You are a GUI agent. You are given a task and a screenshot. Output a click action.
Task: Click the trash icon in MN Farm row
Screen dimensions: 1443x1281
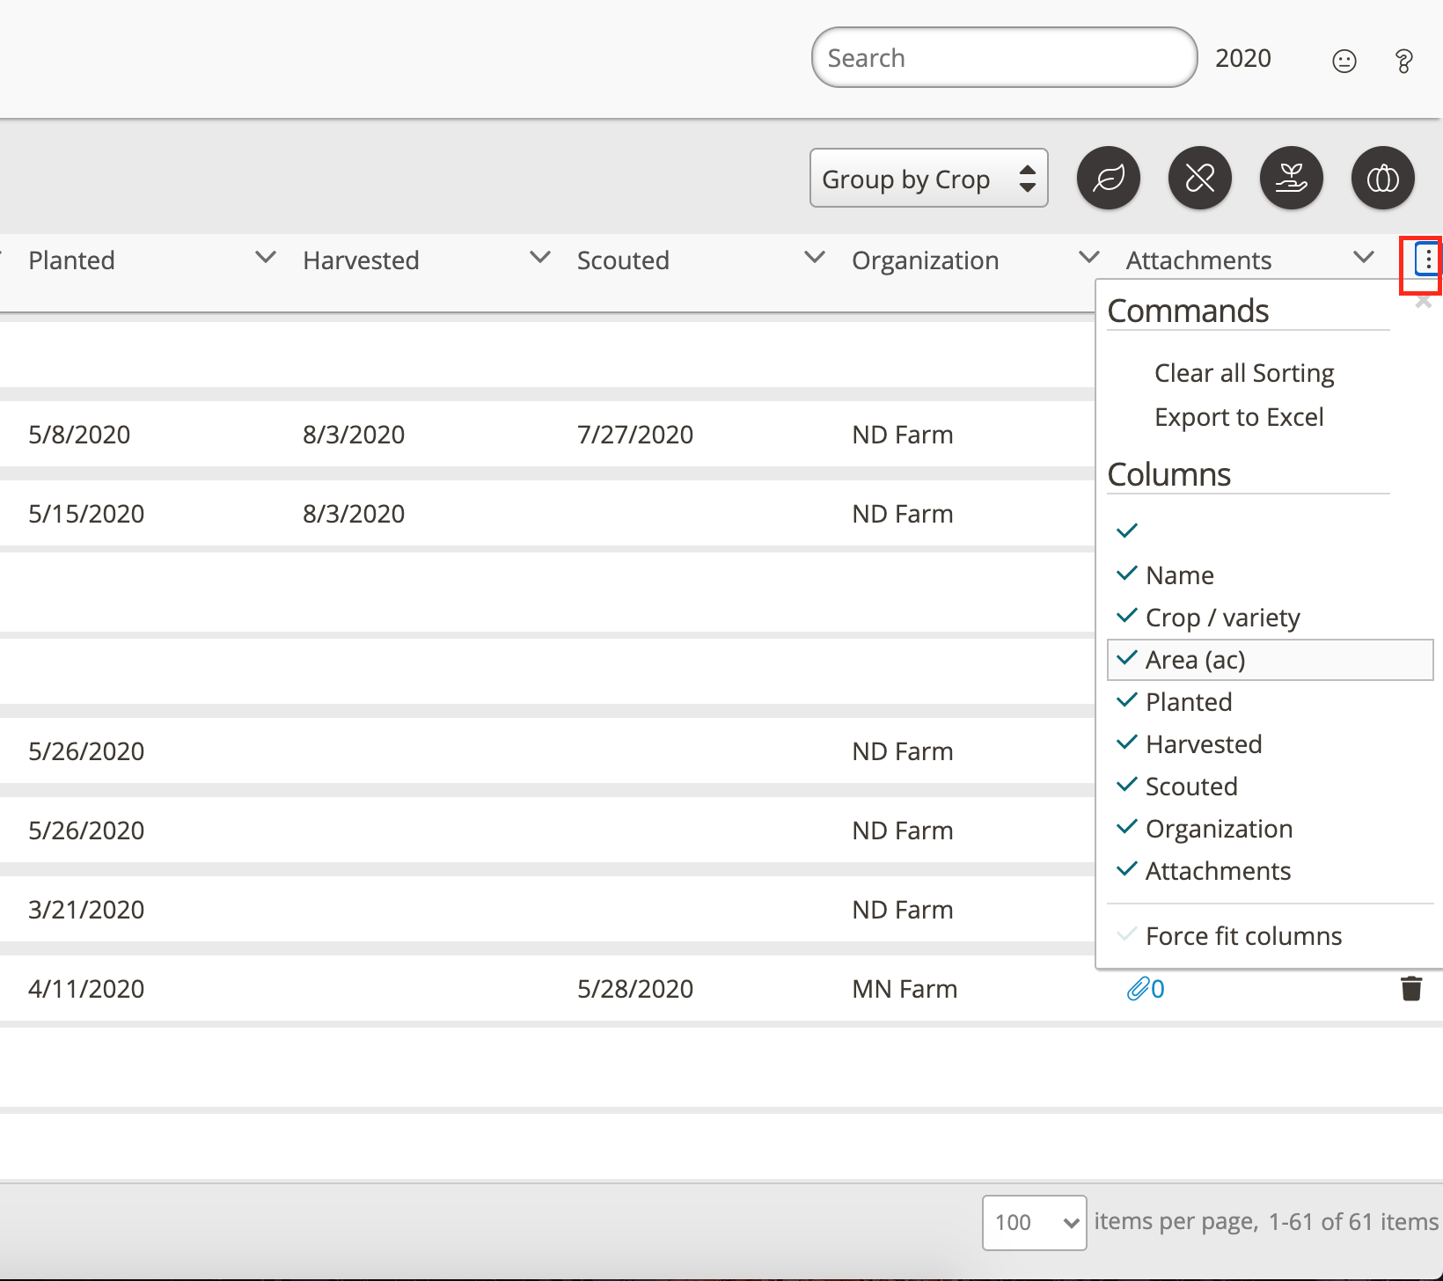coord(1411,988)
